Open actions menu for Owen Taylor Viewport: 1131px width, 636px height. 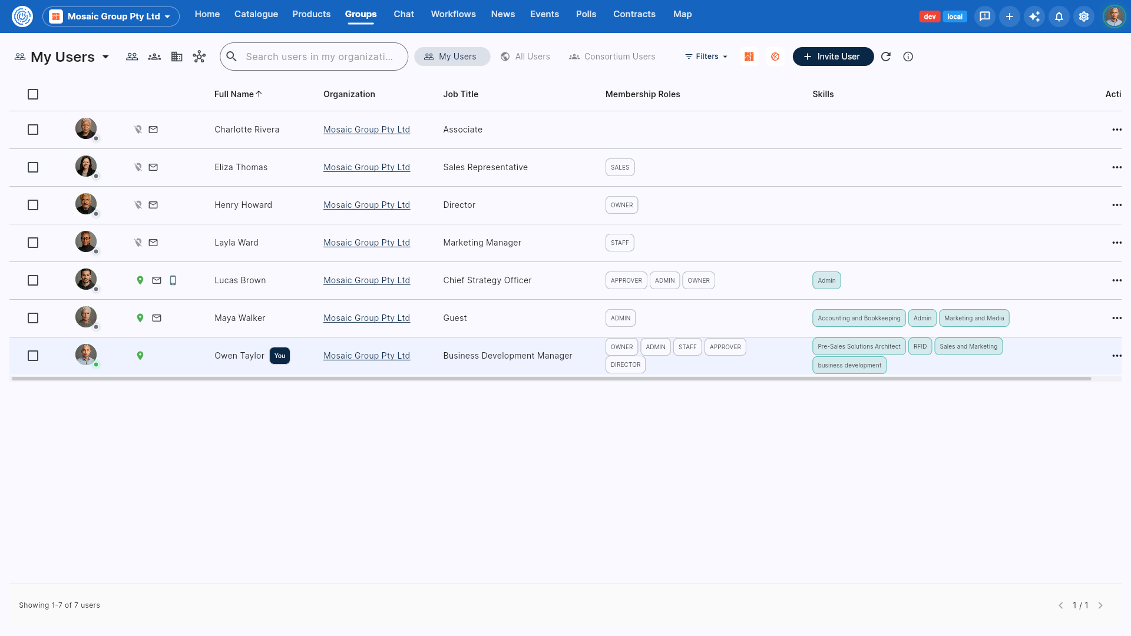(x=1117, y=356)
